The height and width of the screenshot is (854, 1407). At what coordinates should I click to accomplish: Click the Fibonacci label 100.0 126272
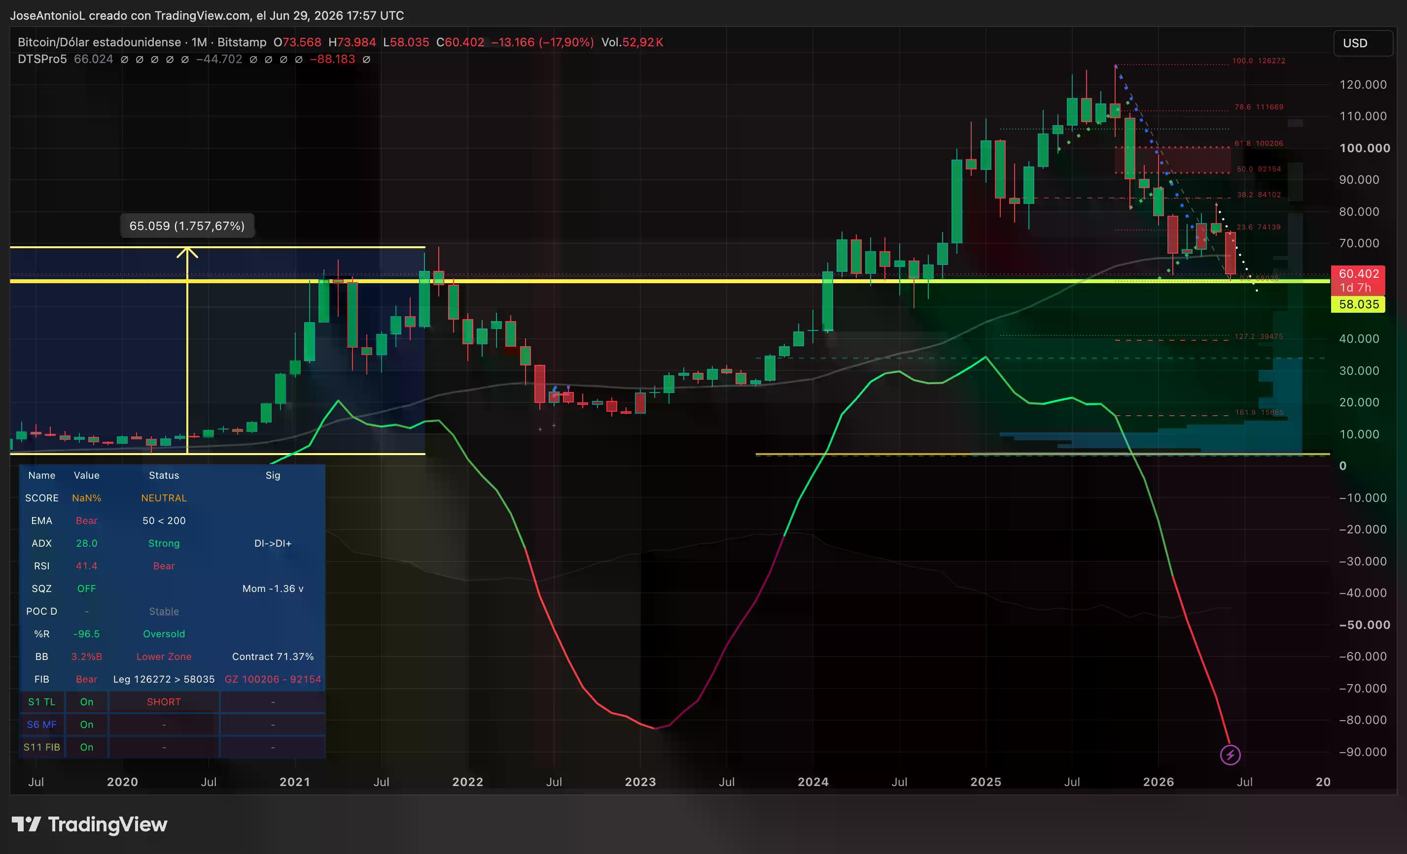click(1259, 61)
